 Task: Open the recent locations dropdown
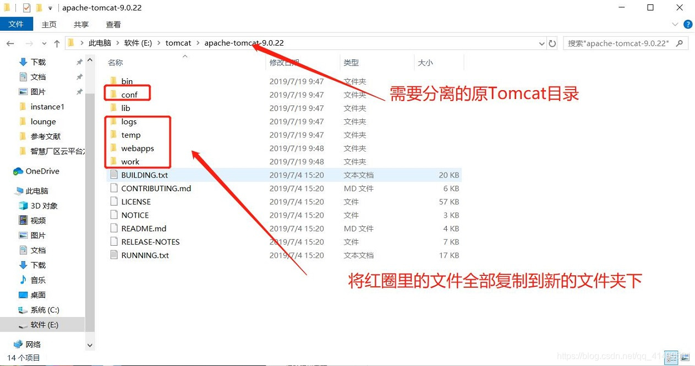44,43
